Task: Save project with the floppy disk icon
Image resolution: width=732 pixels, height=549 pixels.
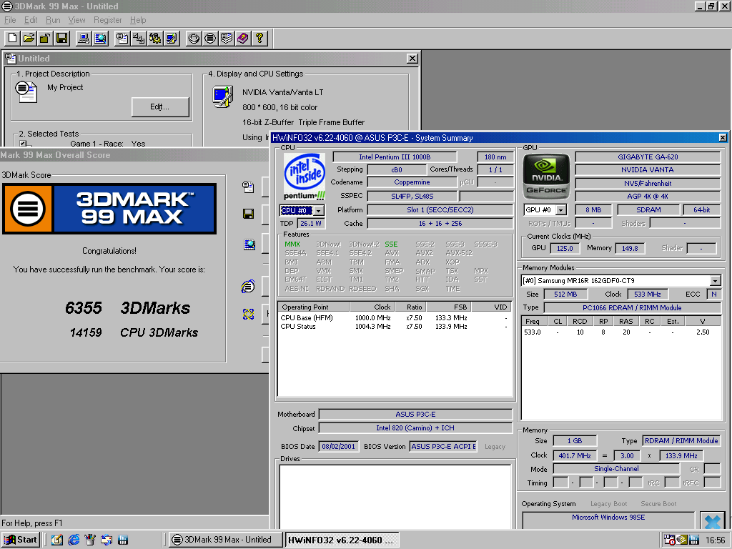Action: pyautogui.click(x=61, y=38)
